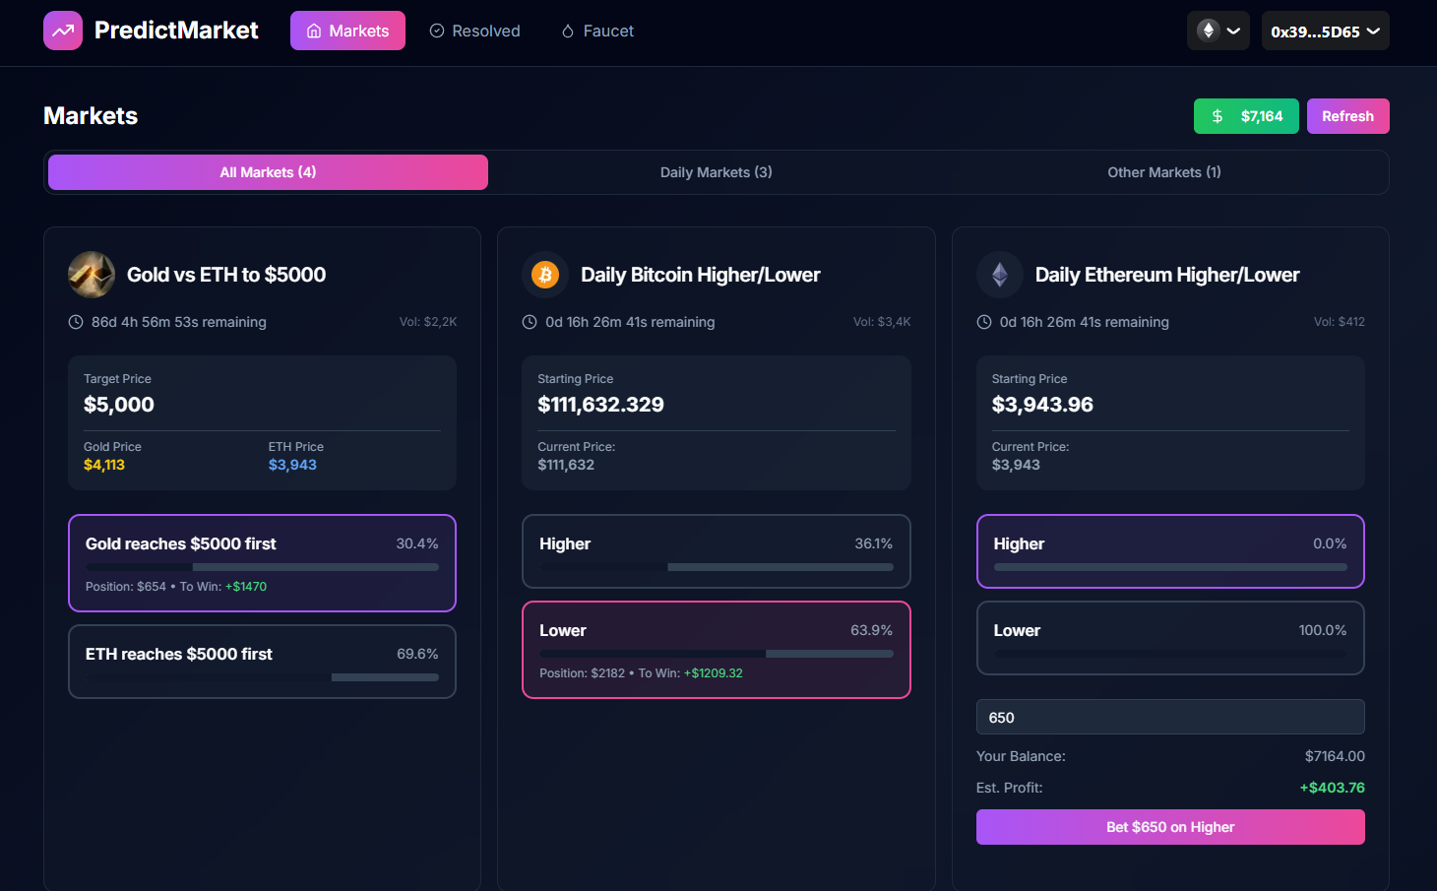Click the dollar icon on the balance button
The image size is (1437, 891).
click(1216, 115)
